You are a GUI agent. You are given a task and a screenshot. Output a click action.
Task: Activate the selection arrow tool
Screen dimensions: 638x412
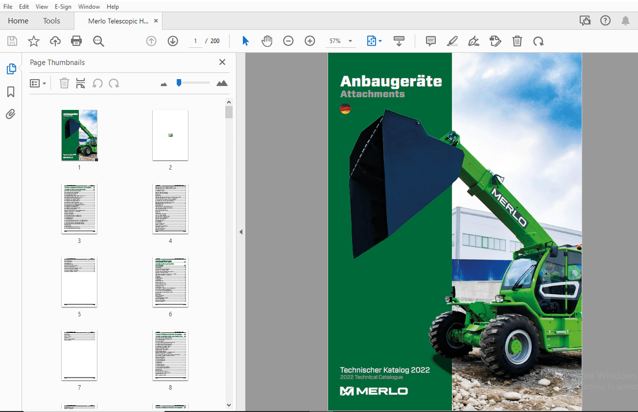tap(245, 41)
